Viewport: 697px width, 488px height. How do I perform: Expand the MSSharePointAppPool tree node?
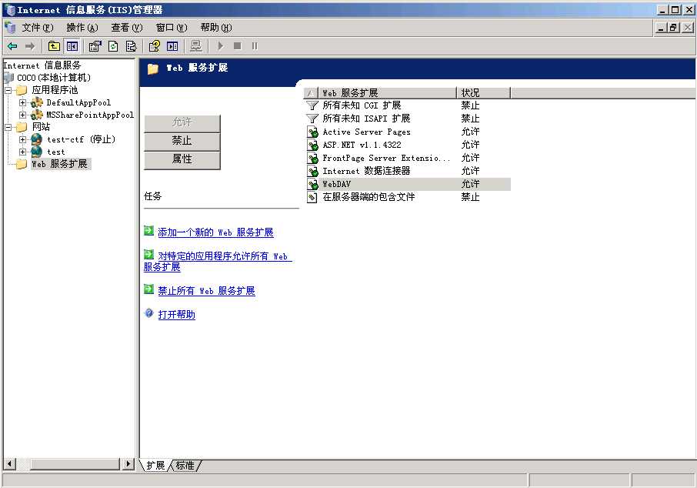tap(22, 115)
